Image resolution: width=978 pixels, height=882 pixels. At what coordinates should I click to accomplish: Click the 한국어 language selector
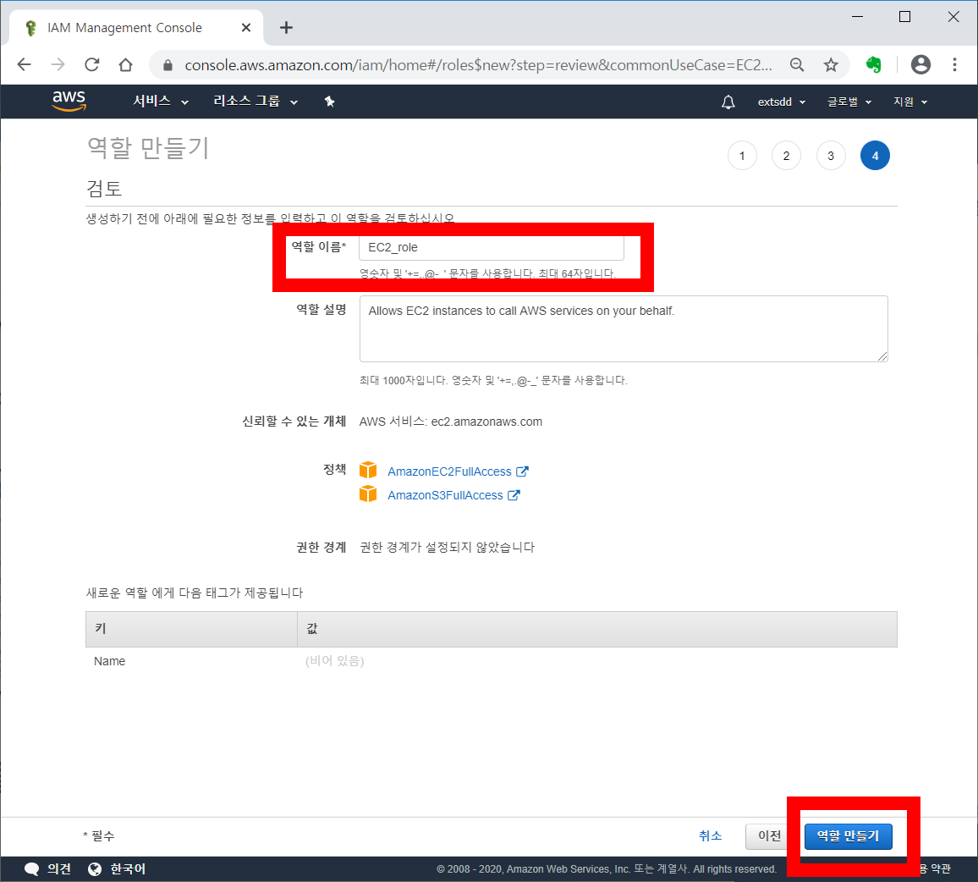click(128, 869)
